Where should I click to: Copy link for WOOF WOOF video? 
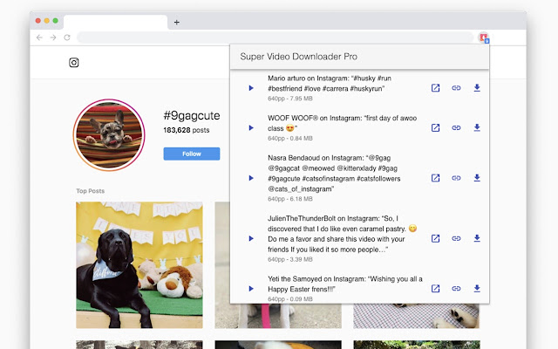tap(456, 128)
